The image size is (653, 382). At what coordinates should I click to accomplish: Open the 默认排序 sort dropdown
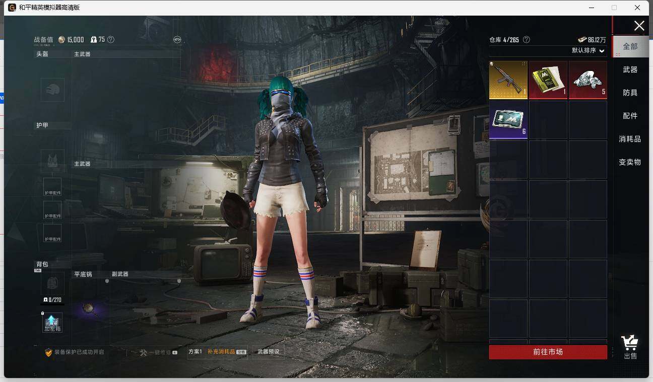[x=588, y=51]
